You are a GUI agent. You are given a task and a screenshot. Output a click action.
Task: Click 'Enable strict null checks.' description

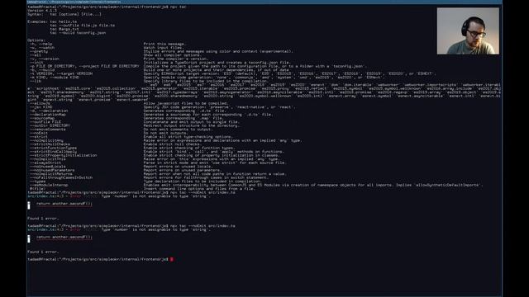coord(172,144)
